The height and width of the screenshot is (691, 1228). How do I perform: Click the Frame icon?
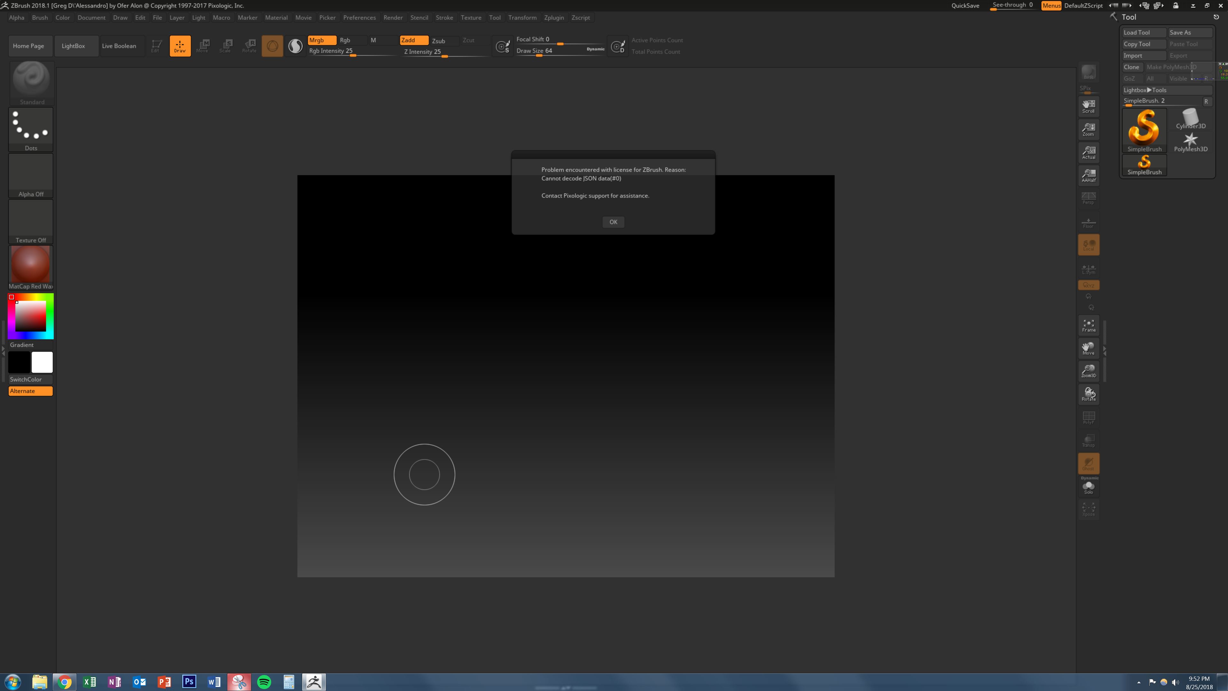tap(1088, 325)
